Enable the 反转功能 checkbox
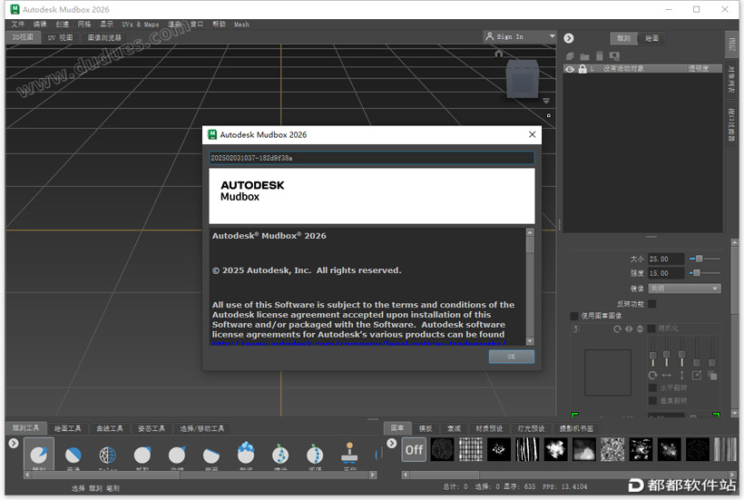 652,304
